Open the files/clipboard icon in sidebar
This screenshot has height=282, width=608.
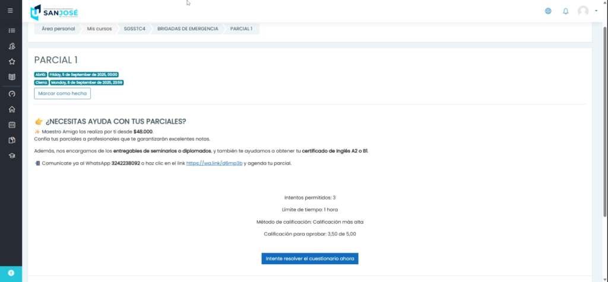click(12, 141)
